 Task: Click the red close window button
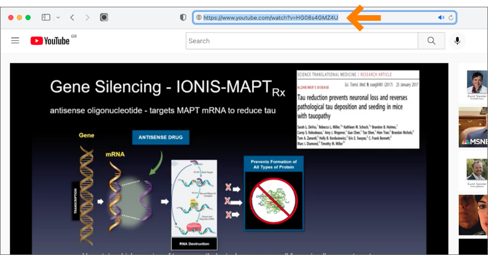point(11,17)
